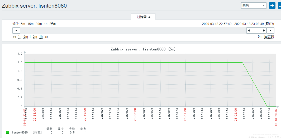The width and height of the screenshot is (281, 138).
Task: Shift time back by 5m
Action: pos(26,37)
